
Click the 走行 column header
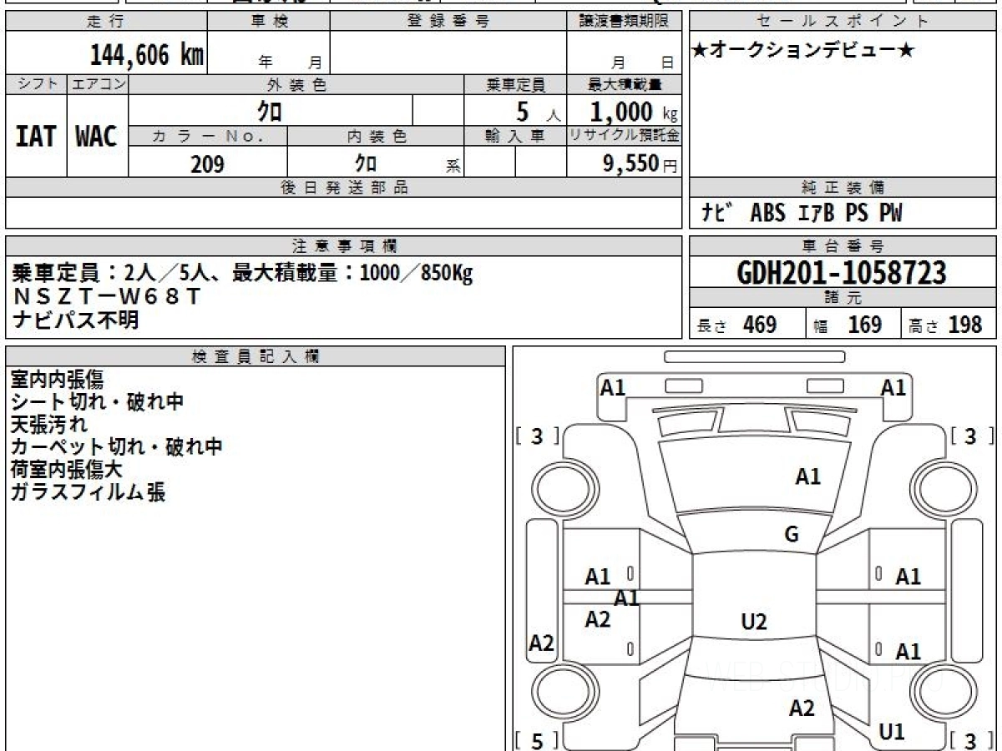coord(106,22)
